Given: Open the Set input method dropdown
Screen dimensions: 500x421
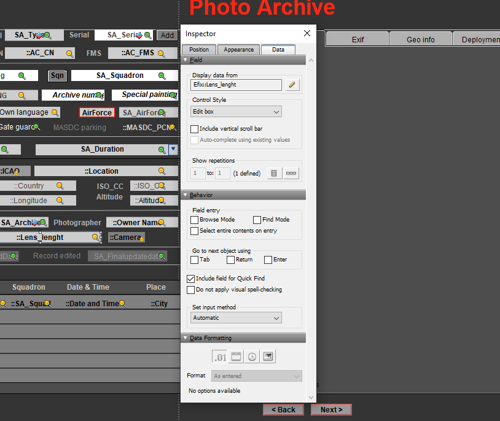Looking at the screenshot, I should point(235,318).
